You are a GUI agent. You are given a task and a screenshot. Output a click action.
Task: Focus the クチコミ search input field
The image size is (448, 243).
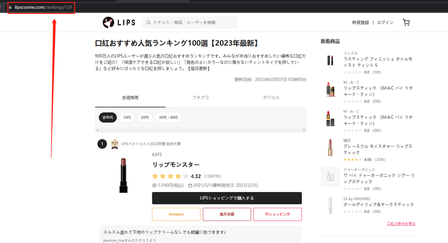190,22
